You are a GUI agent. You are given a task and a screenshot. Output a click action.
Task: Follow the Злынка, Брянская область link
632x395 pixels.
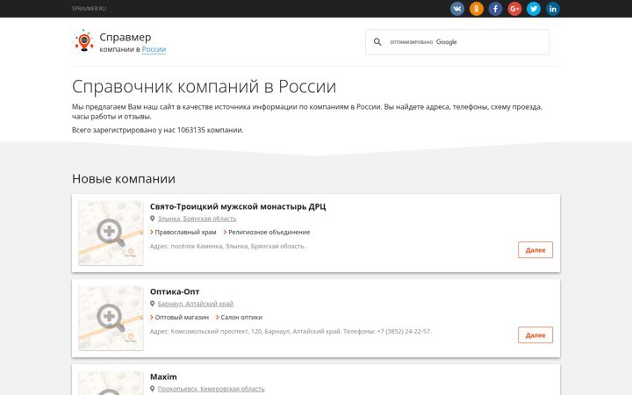tap(197, 219)
